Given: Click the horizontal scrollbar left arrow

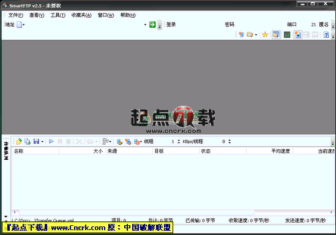Looking at the screenshot, I should (x=14, y=212).
